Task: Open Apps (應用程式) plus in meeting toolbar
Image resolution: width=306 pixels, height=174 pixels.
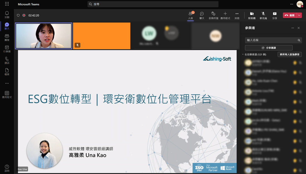Action: pos(225,16)
